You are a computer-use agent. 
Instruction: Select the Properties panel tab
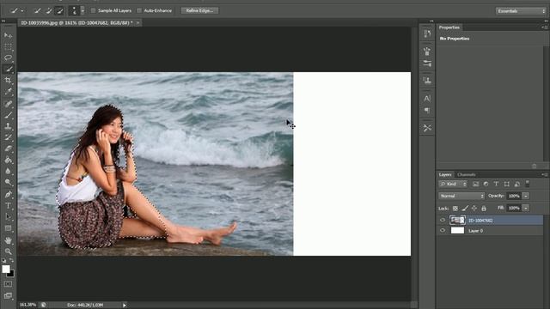[x=449, y=27]
